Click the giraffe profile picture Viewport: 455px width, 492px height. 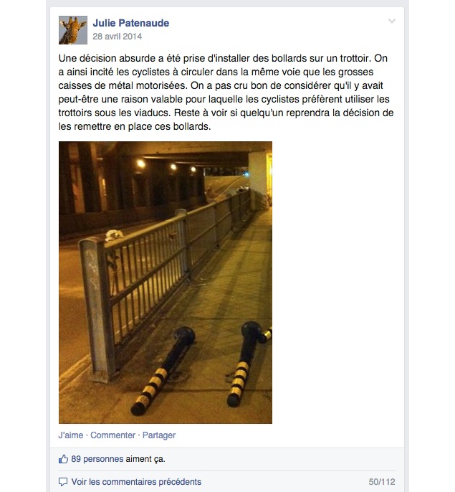[x=73, y=30]
